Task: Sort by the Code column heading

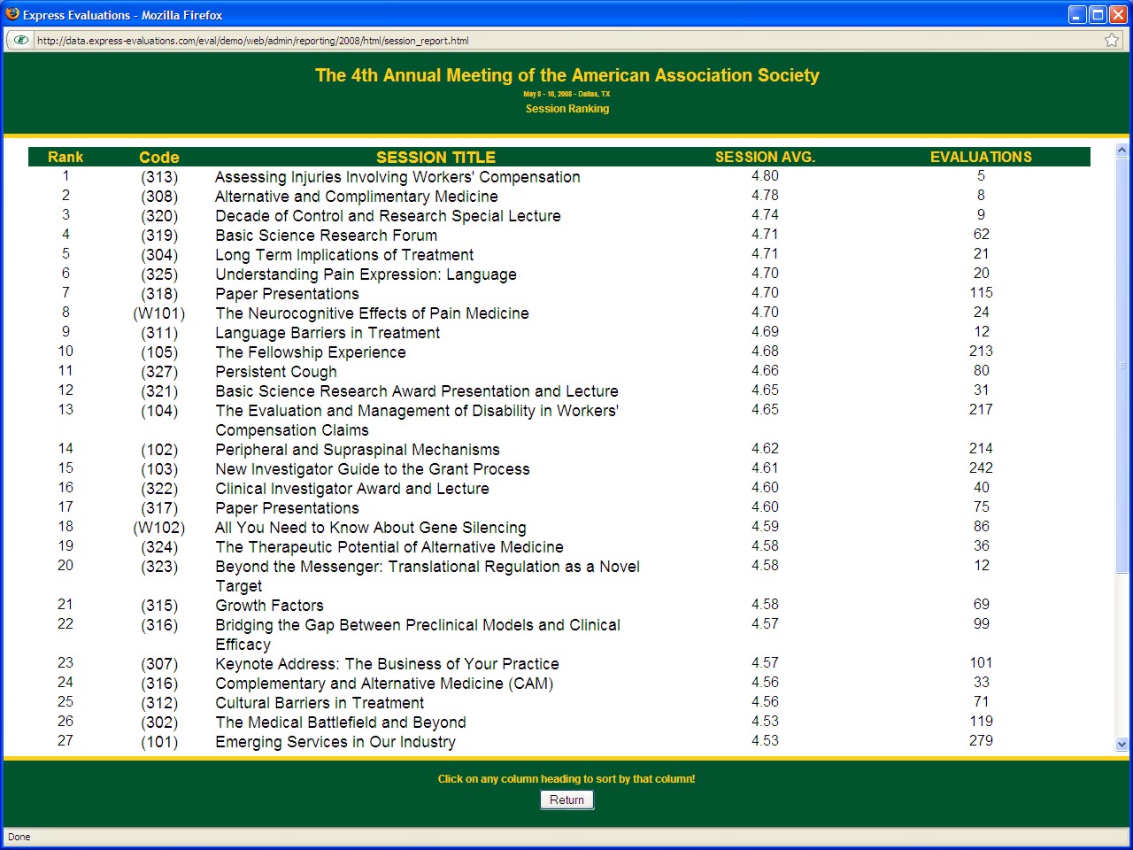Action: point(159,157)
